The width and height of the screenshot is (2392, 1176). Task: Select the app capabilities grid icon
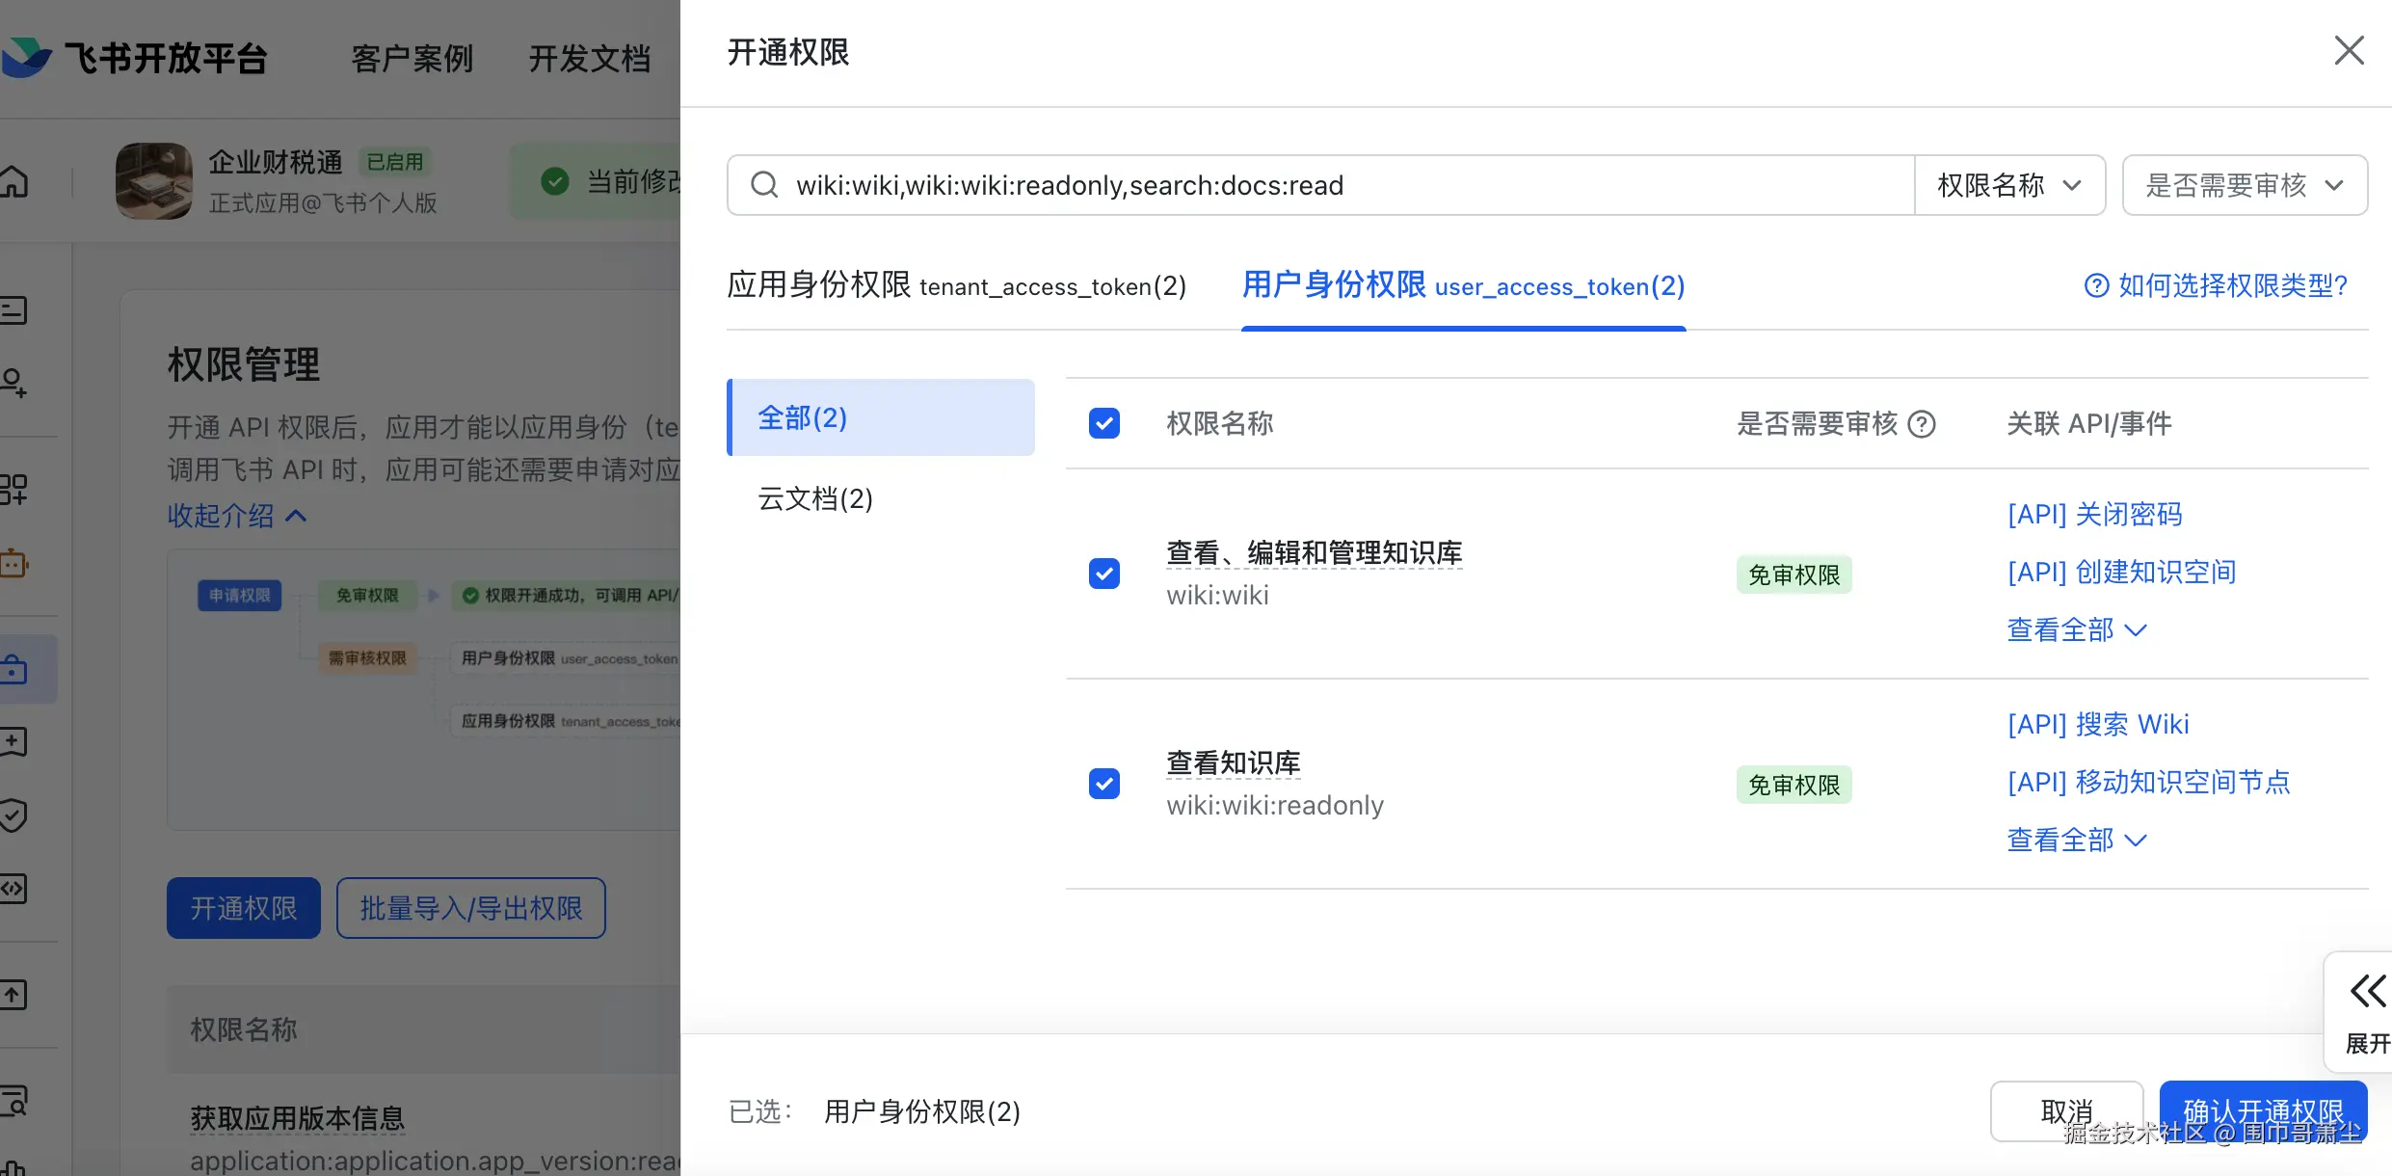tap(14, 489)
